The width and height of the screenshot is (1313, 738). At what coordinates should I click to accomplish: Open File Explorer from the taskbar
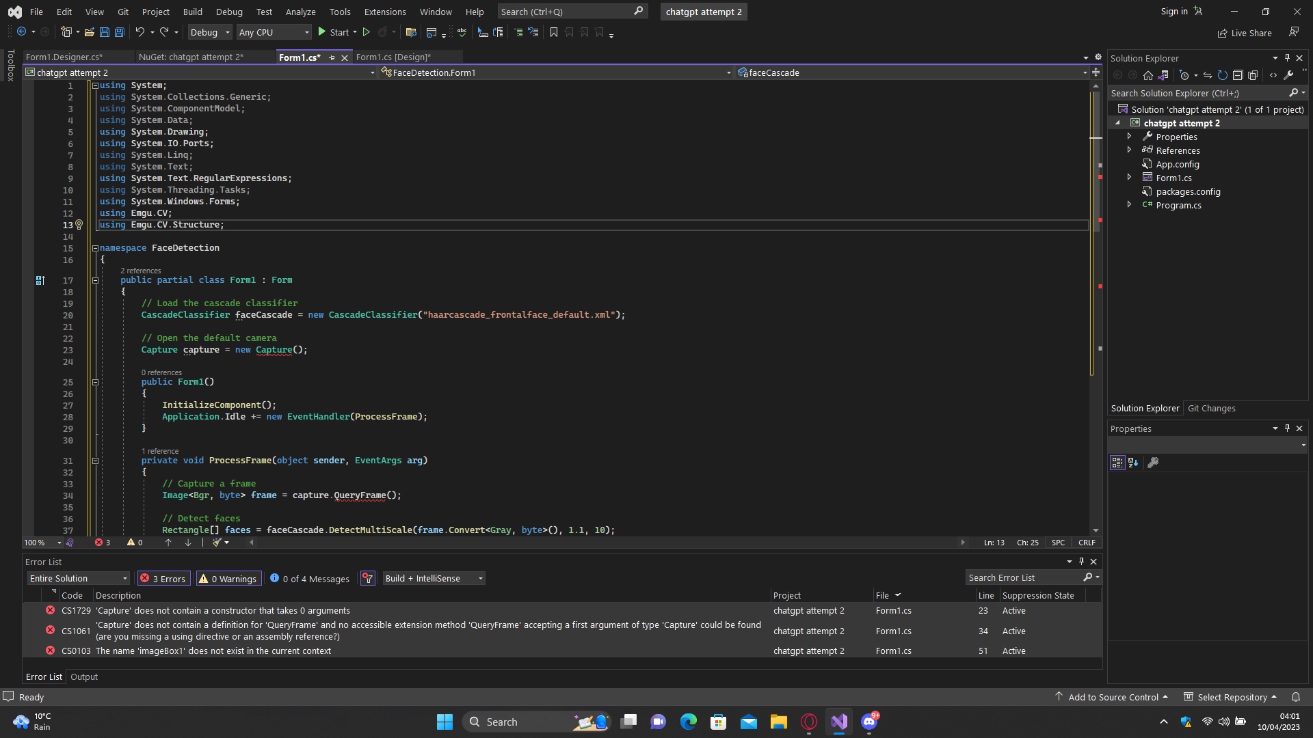point(778,722)
